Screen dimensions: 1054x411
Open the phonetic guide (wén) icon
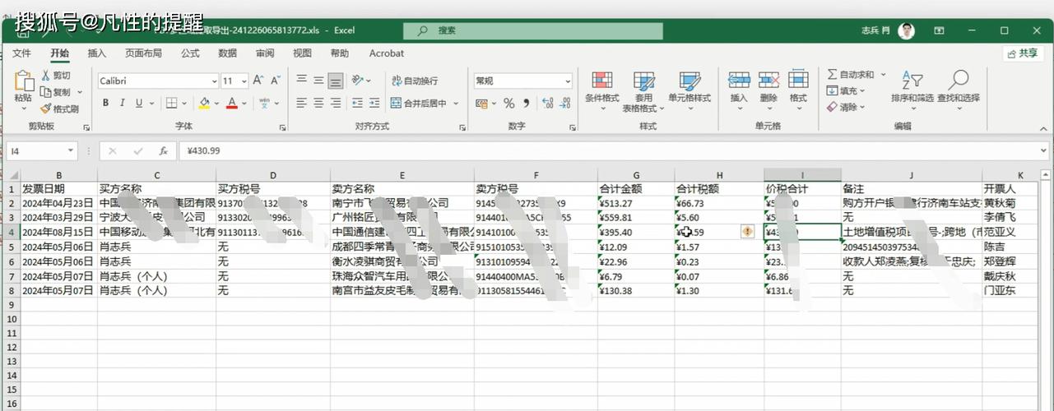(x=264, y=104)
